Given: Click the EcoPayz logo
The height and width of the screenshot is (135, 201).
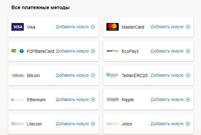Looking at the screenshot, I should tap(112, 51).
